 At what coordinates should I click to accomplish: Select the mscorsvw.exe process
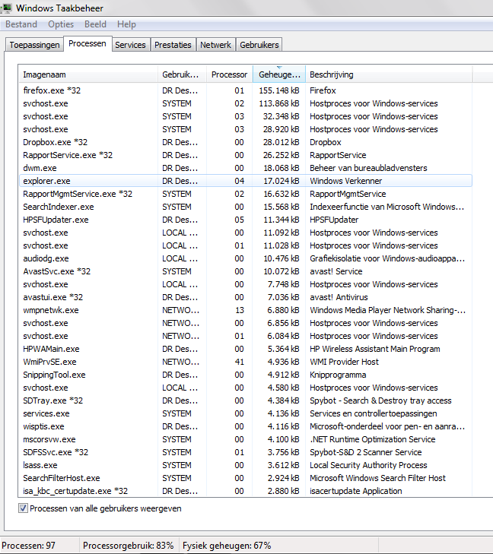click(x=246, y=439)
